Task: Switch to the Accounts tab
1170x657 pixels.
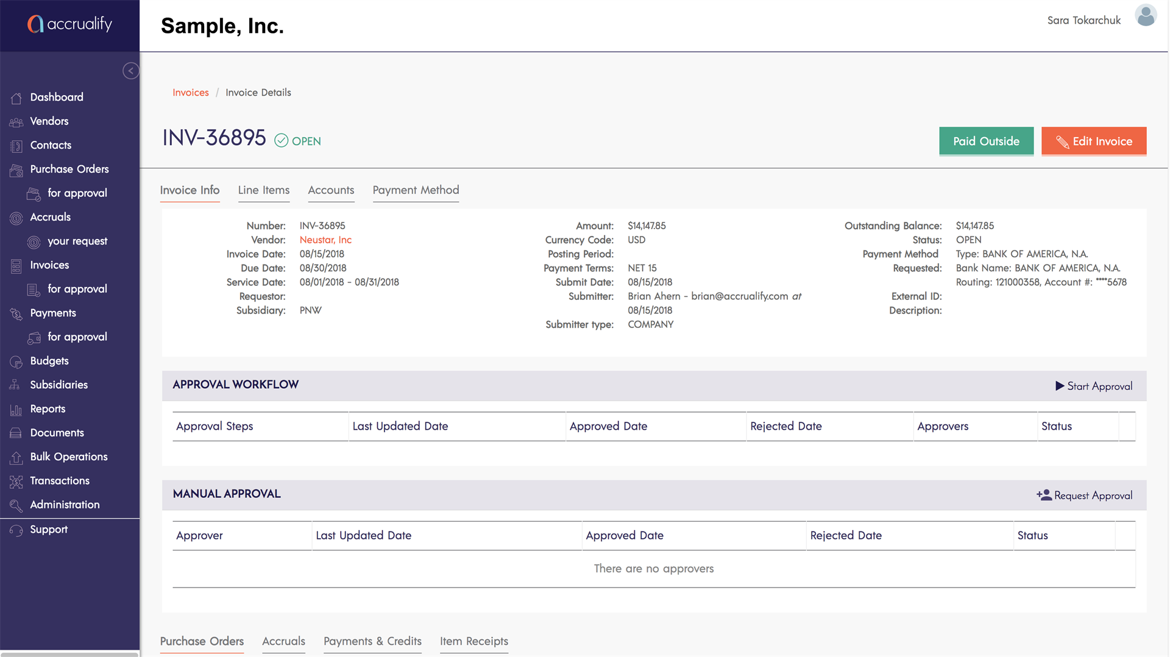Action: pyautogui.click(x=331, y=190)
